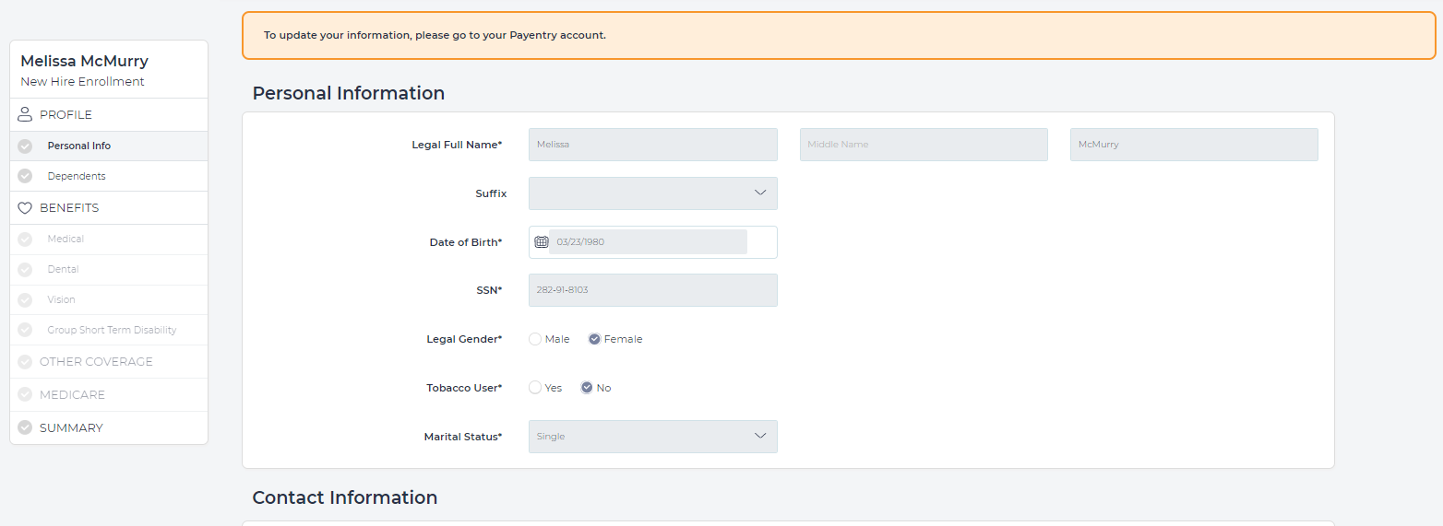Viewport: 1443px width, 526px height.
Task: Click the Middle Name input field
Action: [923, 145]
